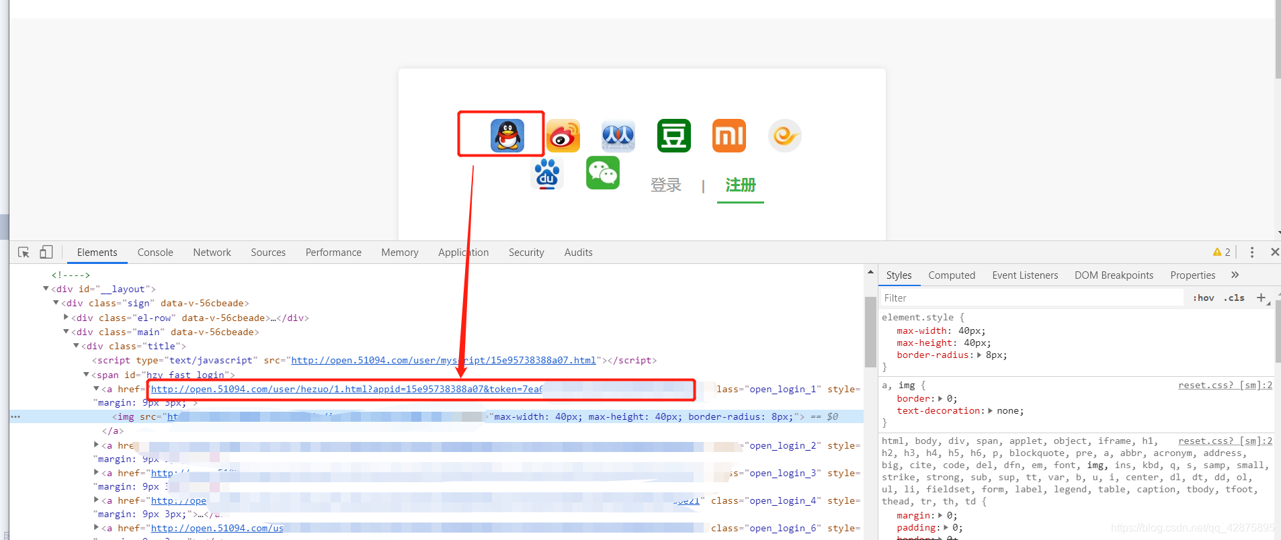Click the page vertical scrollbar thumb

tap(1278, 39)
